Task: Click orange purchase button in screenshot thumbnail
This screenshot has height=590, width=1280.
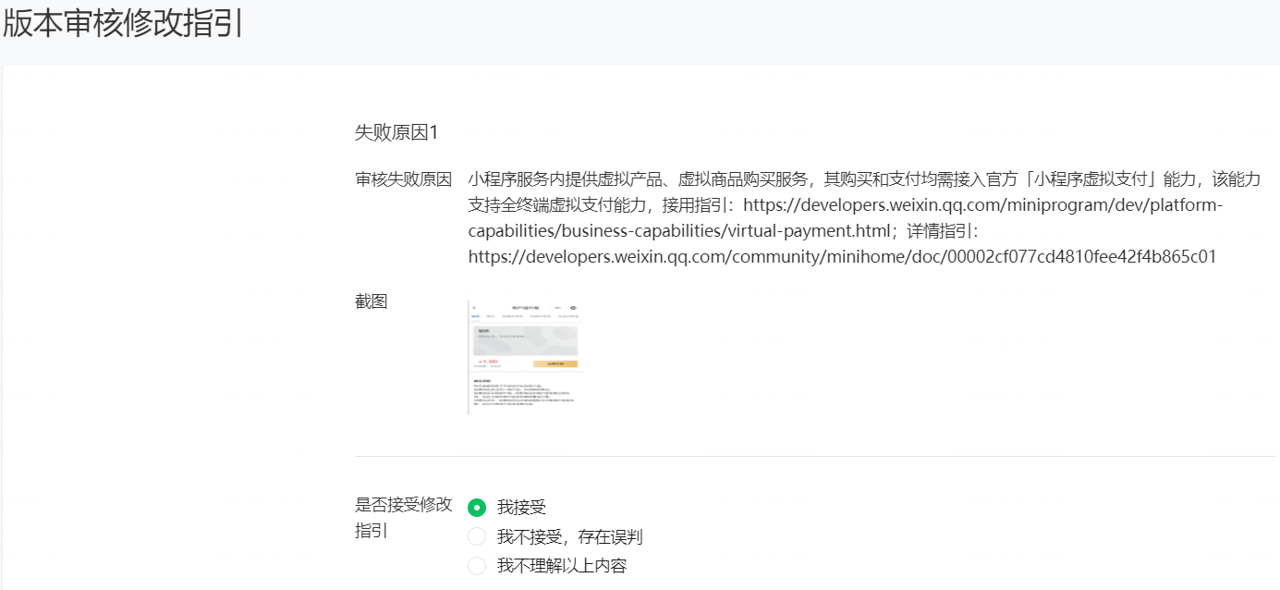Action: click(555, 364)
